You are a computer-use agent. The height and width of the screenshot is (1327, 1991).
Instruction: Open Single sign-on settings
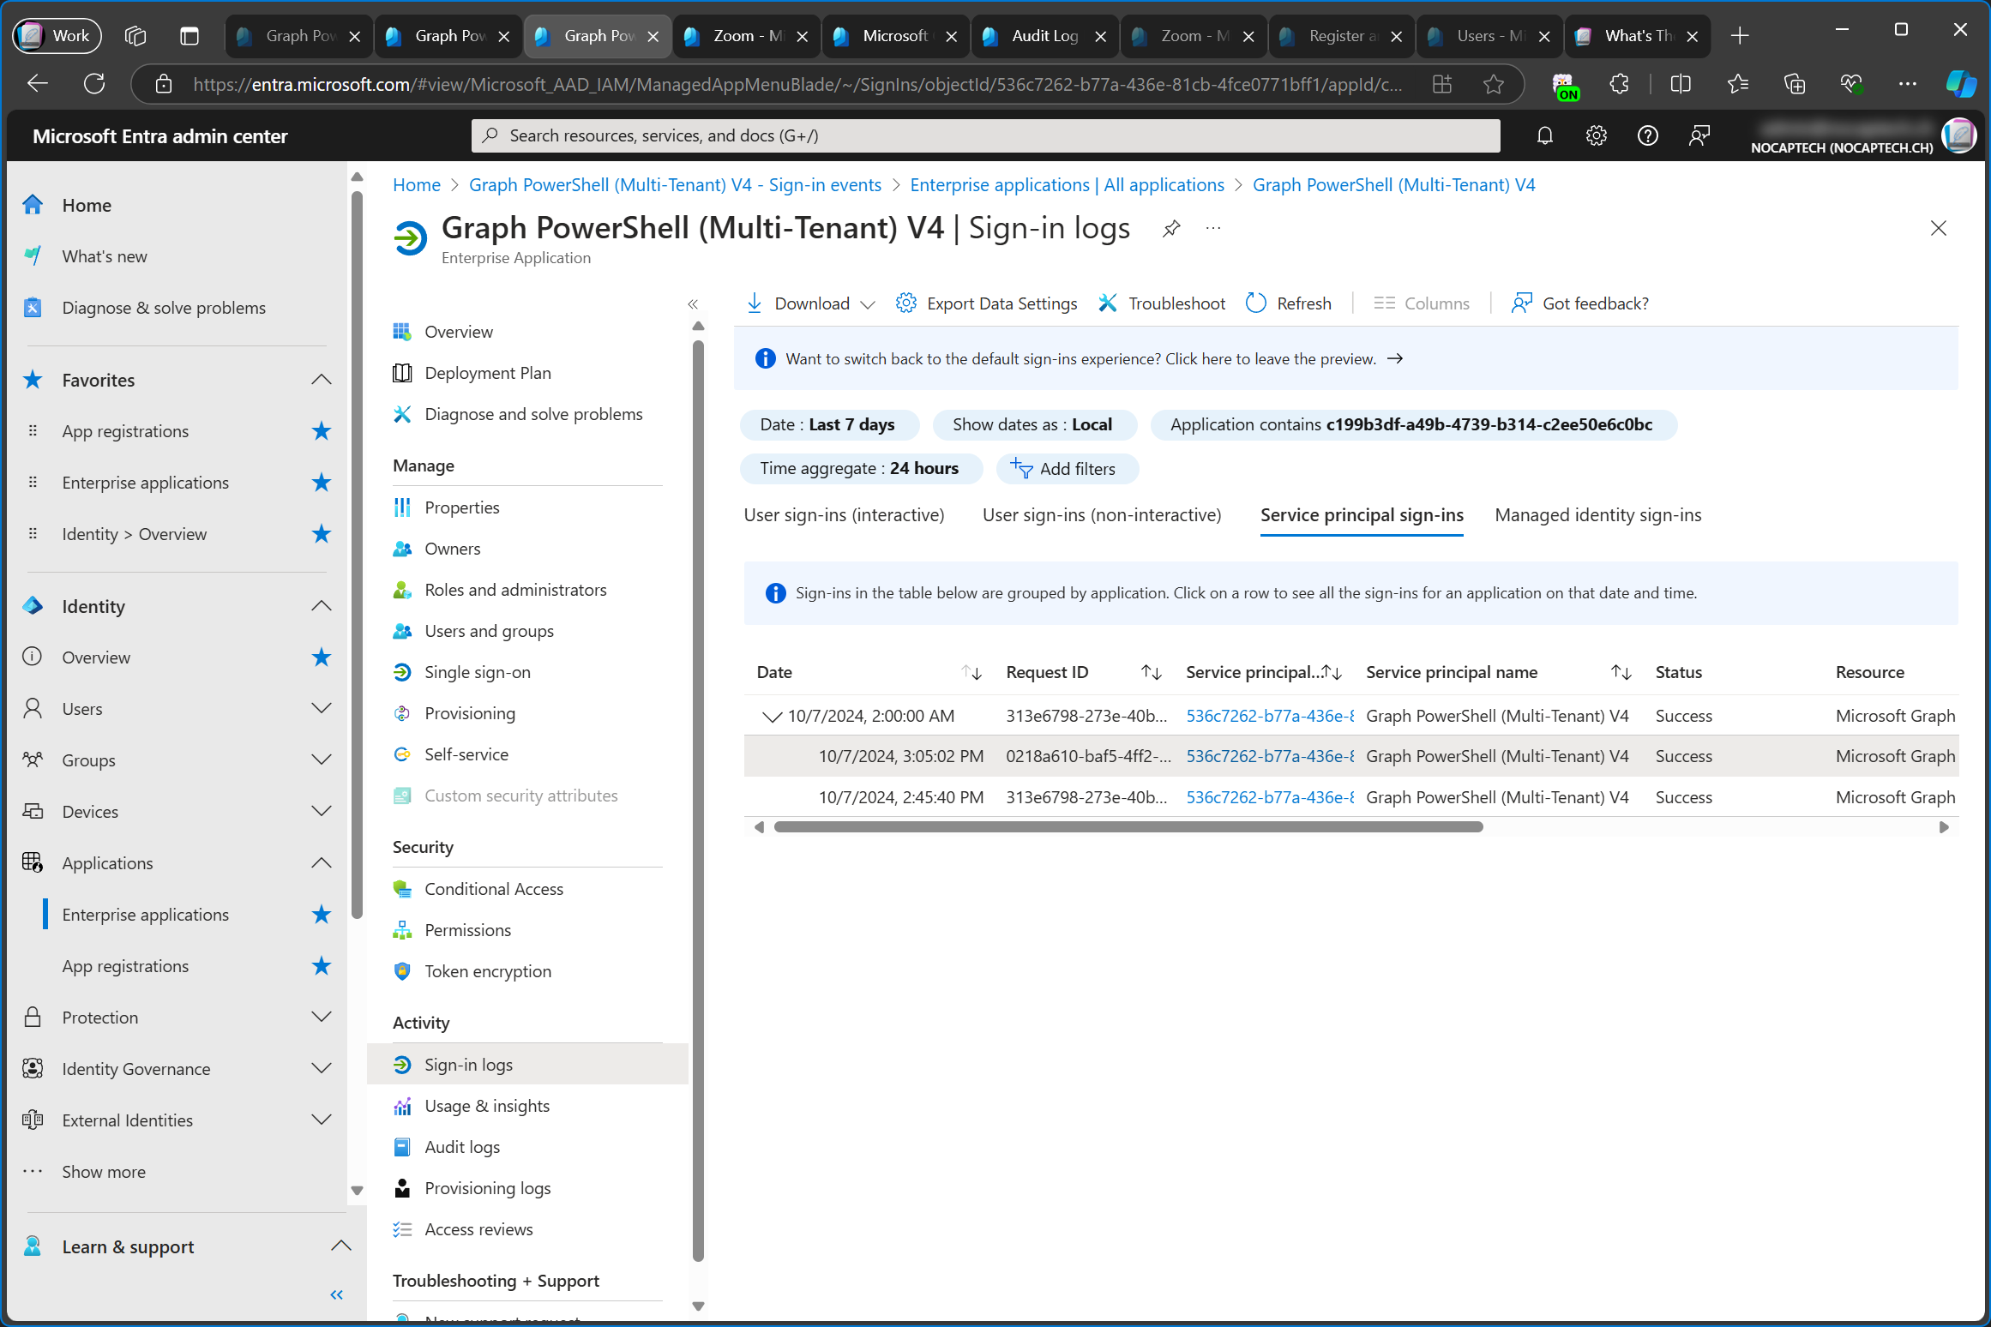click(x=478, y=672)
